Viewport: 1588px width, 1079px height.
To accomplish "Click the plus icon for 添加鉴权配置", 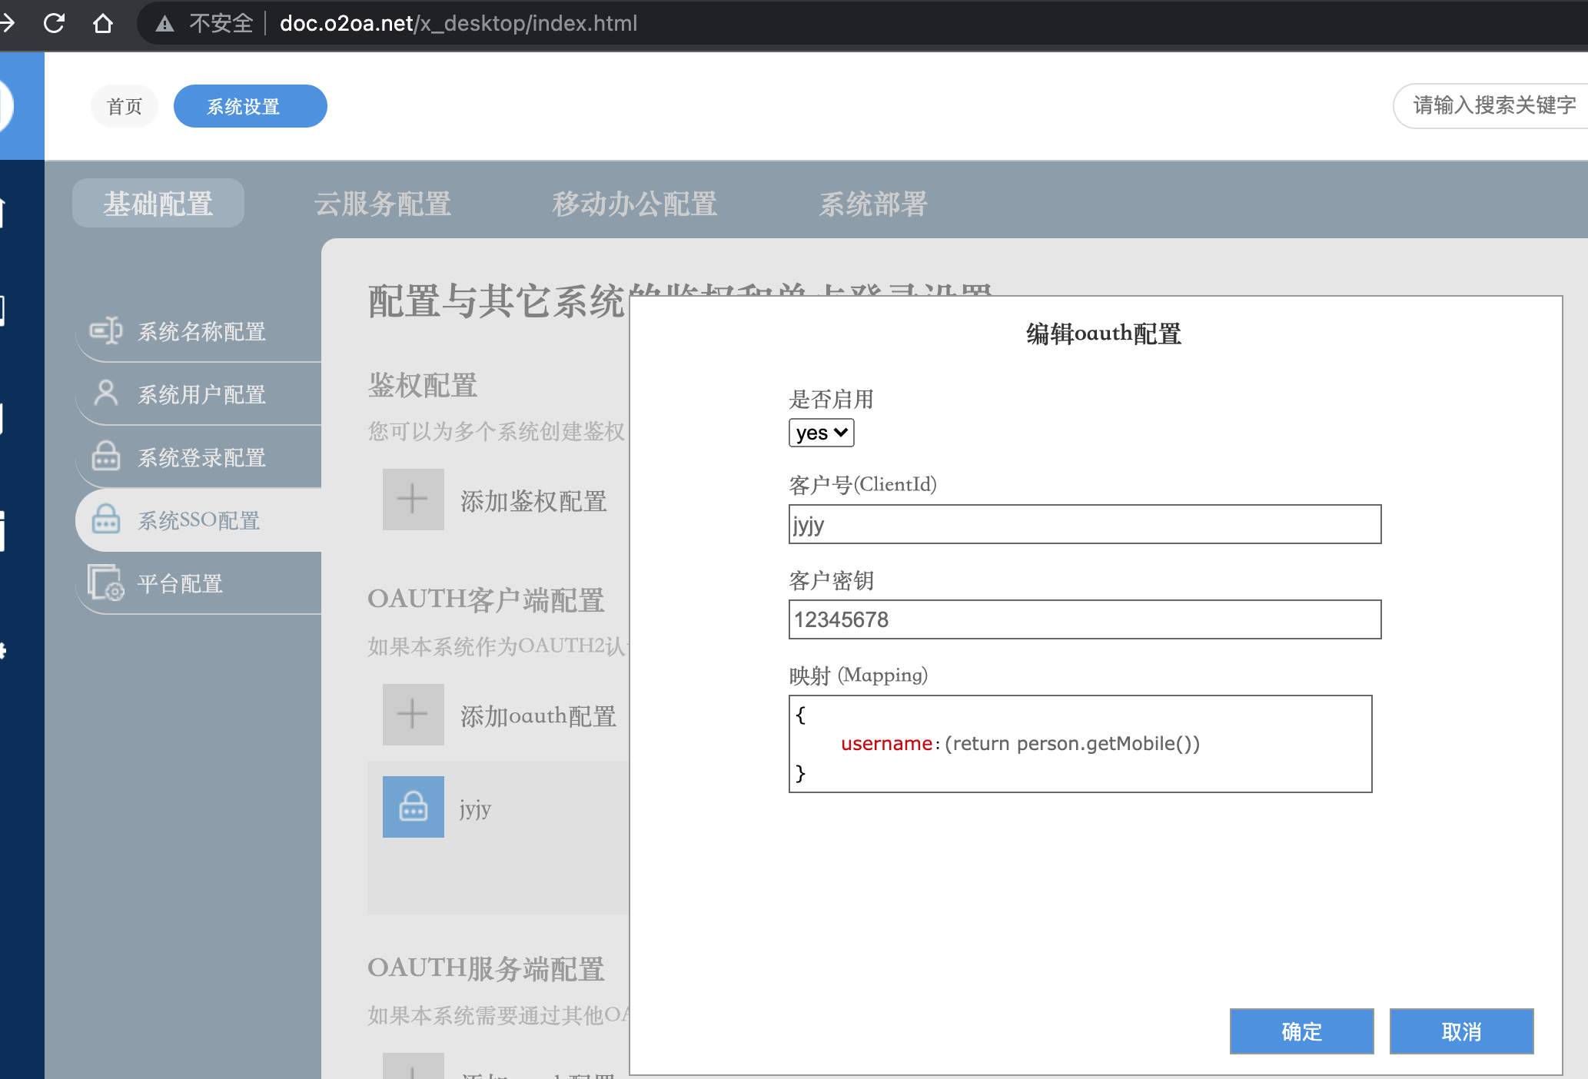I will [413, 500].
